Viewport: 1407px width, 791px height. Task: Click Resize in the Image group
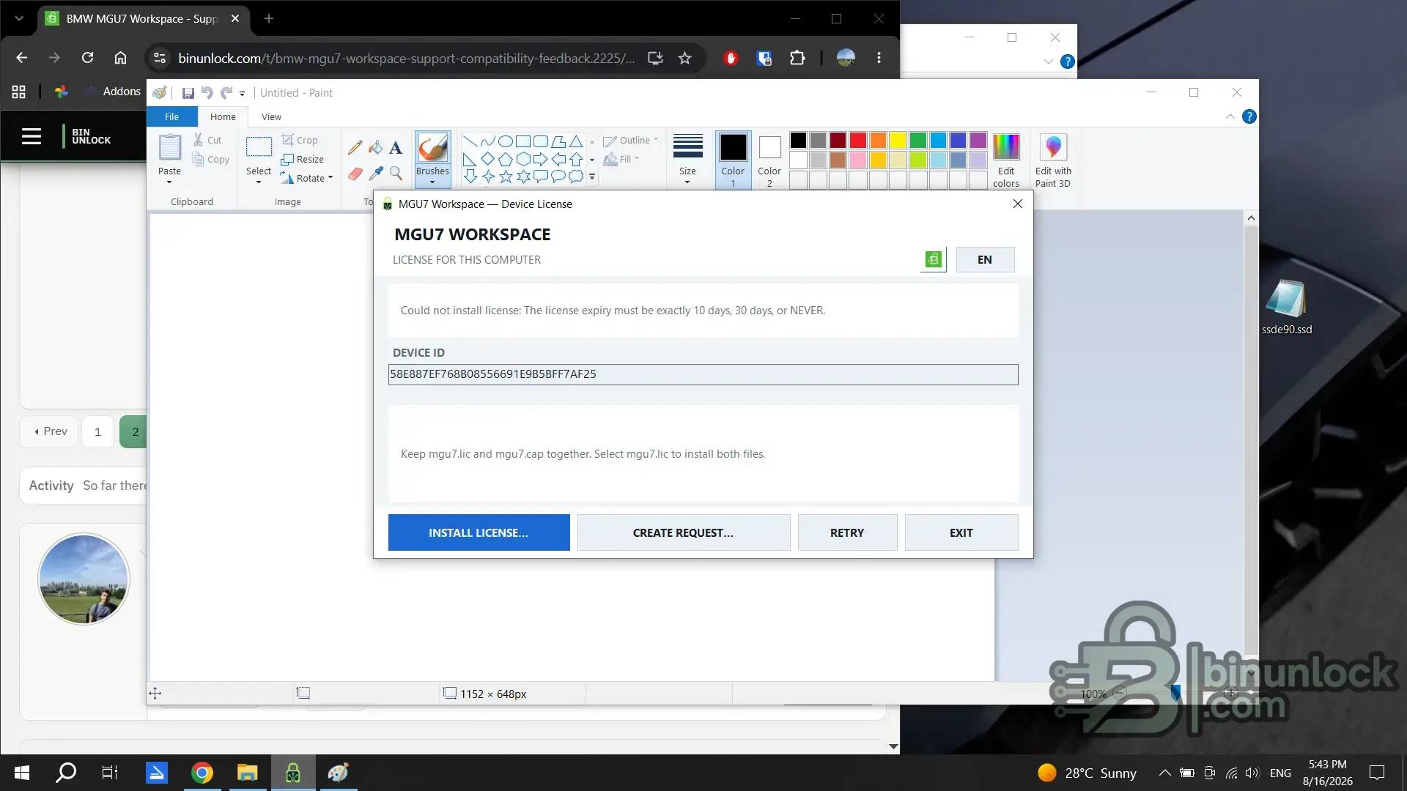tap(302, 159)
